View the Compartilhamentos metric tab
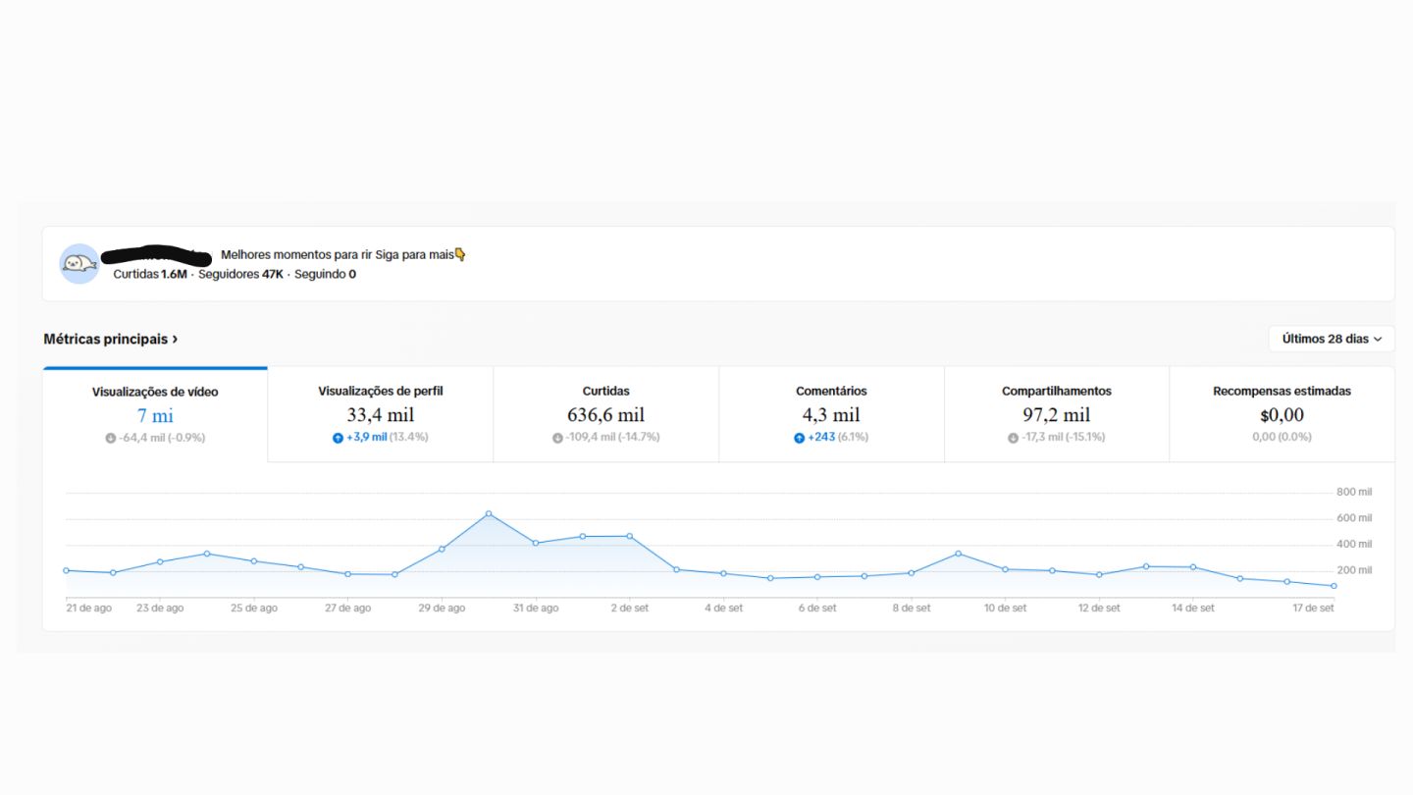1413x795 pixels. 1057,414
